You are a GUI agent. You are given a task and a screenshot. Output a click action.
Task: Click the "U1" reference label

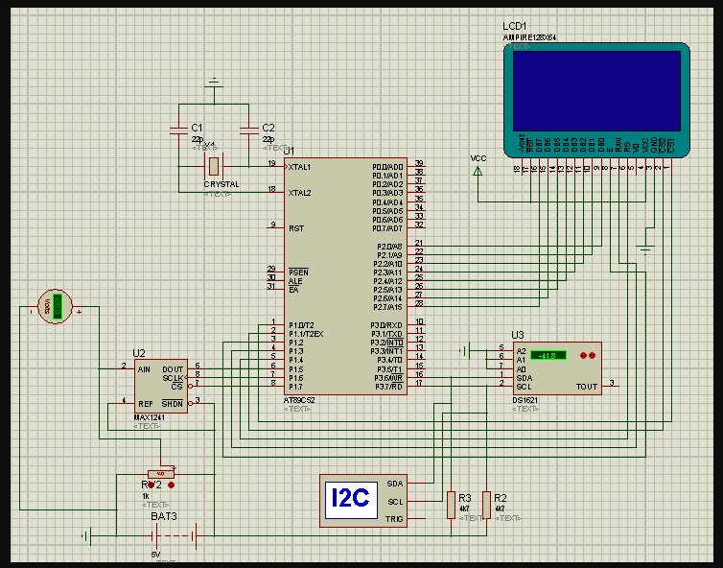click(289, 151)
